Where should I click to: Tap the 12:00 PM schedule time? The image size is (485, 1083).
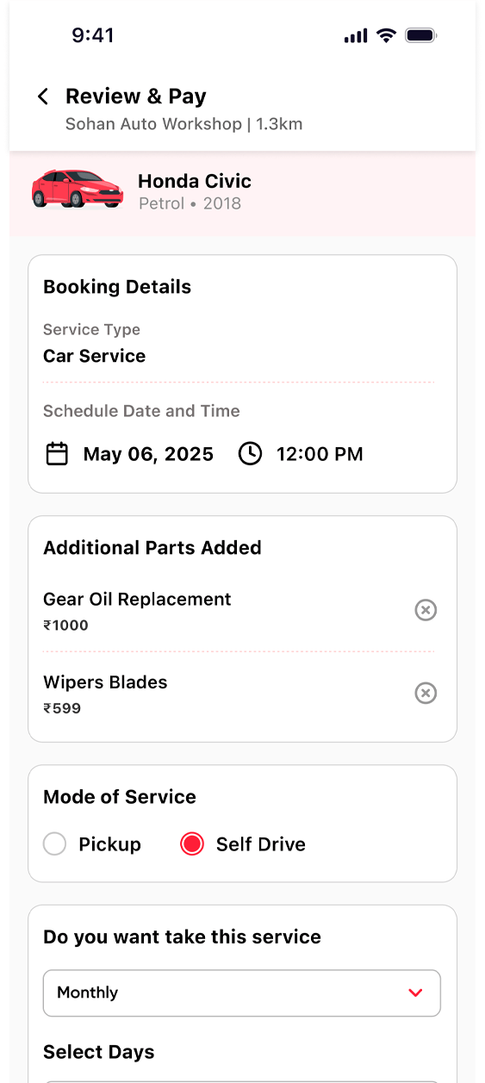tap(320, 454)
